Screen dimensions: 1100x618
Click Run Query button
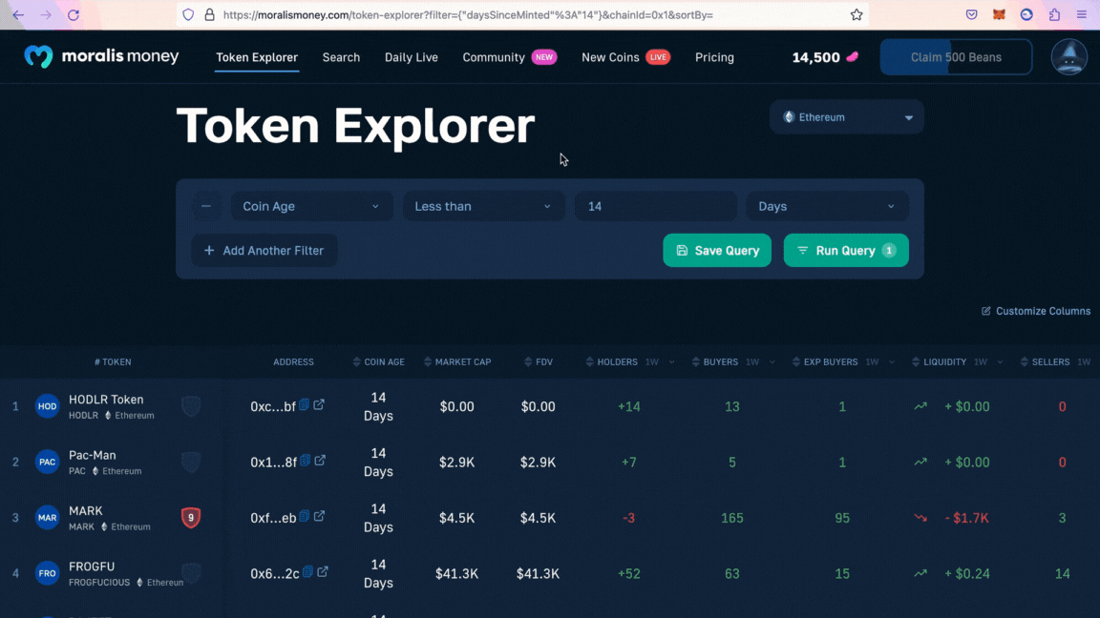pyautogui.click(x=846, y=250)
